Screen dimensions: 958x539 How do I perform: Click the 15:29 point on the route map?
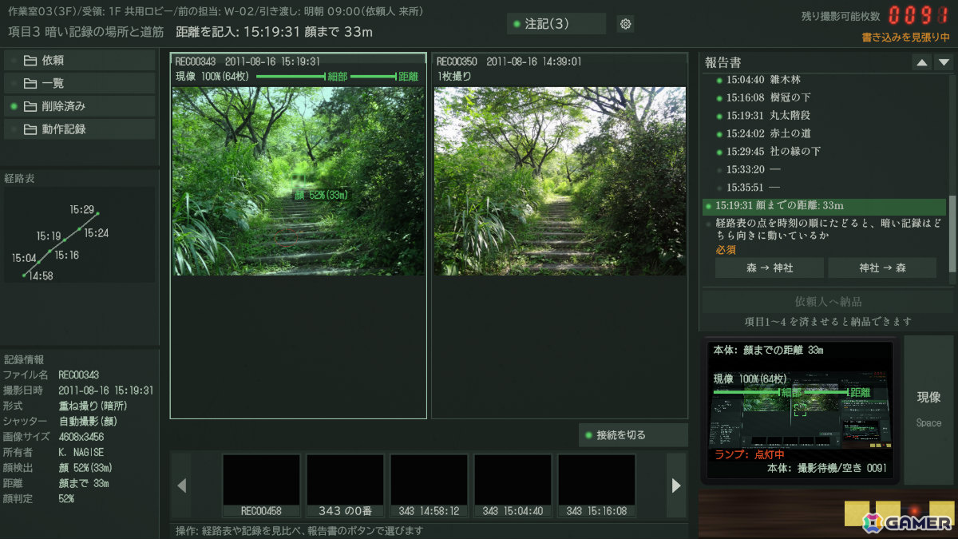click(x=97, y=213)
